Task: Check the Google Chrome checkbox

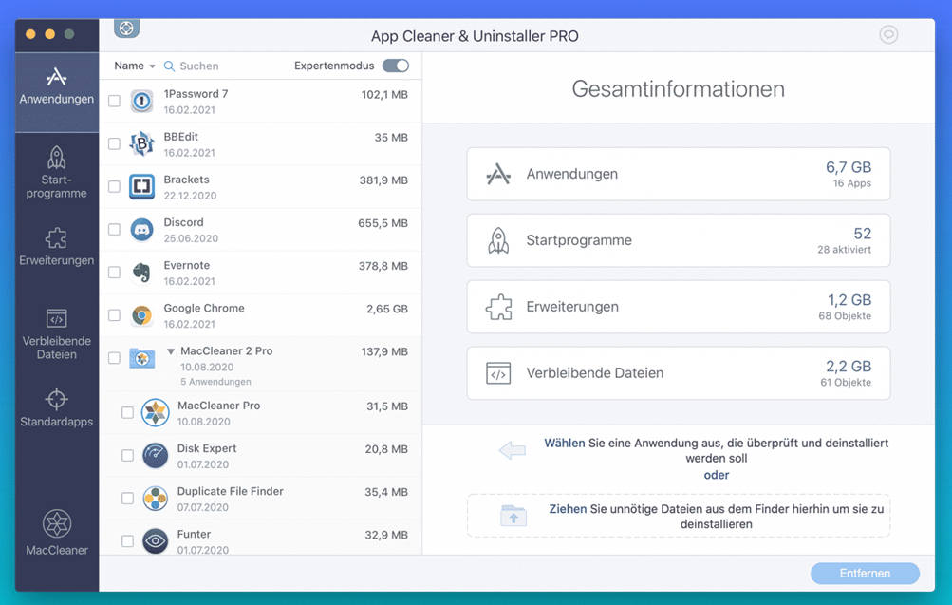Action: click(x=114, y=315)
